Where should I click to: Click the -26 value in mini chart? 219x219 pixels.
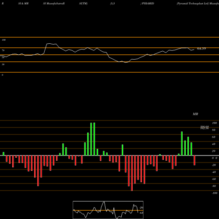tap(141, 208)
